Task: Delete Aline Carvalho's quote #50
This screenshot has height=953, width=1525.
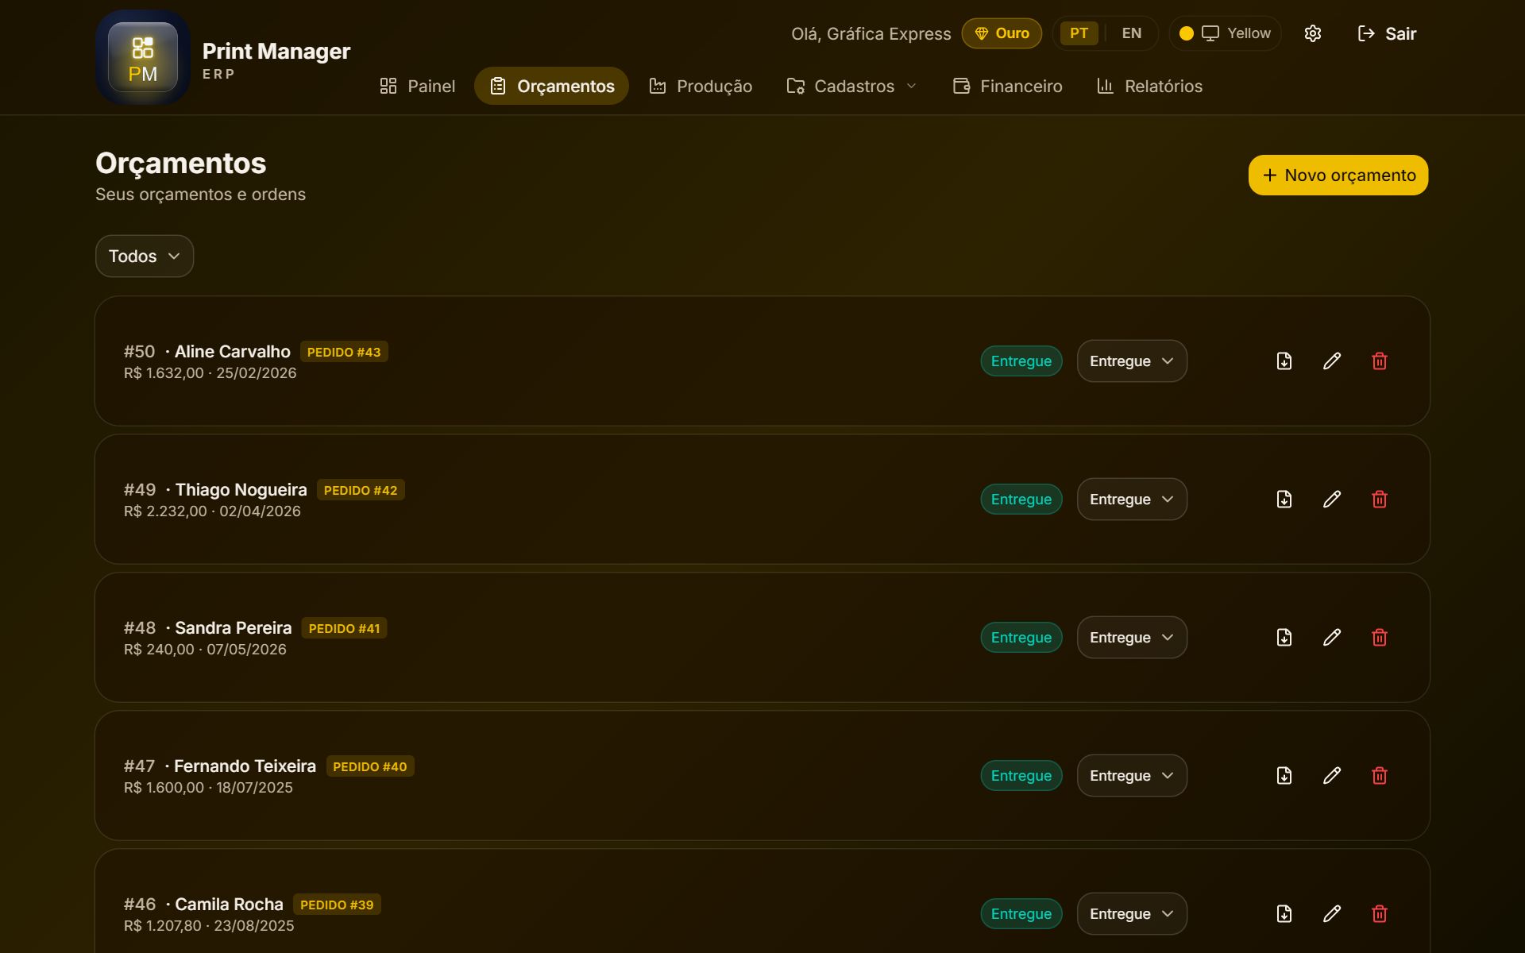Action: click(1380, 361)
